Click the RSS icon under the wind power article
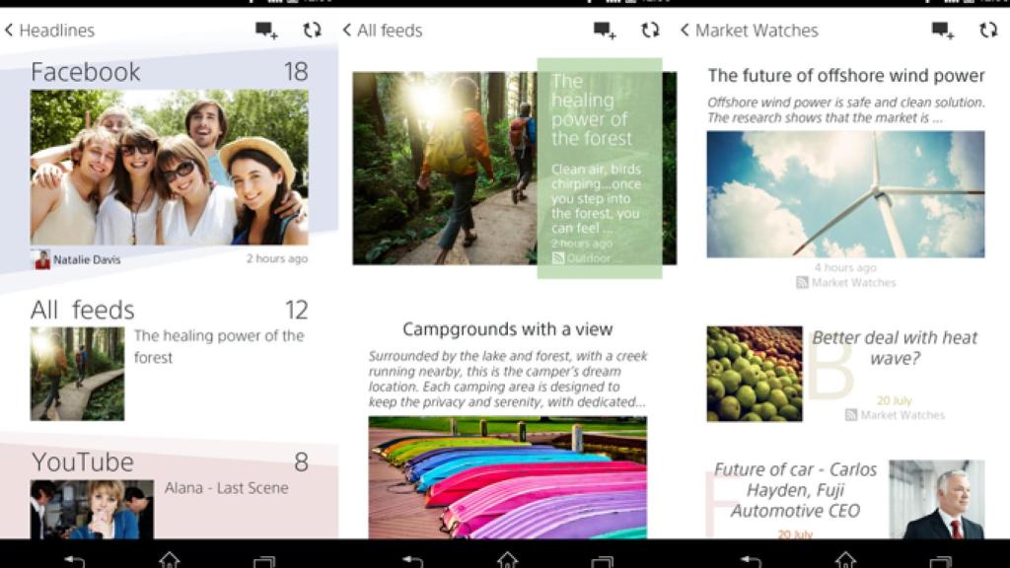The height and width of the screenshot is (568, 1010). (803, 284)
